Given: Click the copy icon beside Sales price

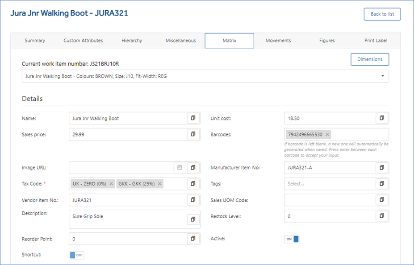Looking at the screenshot, I should 193,134.
